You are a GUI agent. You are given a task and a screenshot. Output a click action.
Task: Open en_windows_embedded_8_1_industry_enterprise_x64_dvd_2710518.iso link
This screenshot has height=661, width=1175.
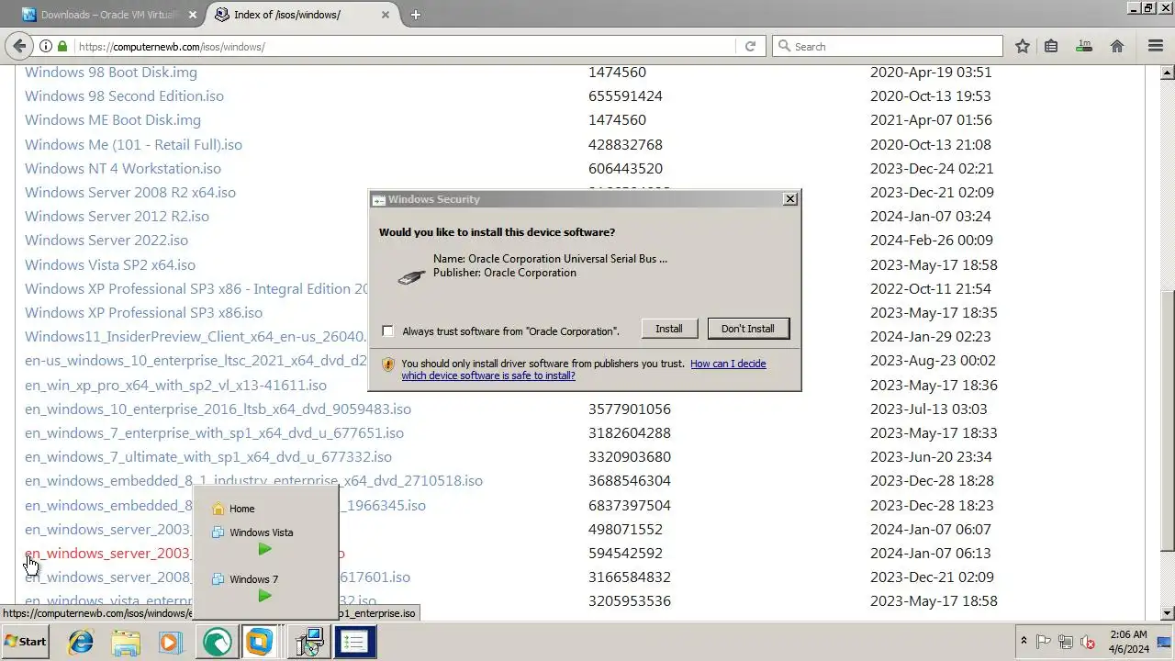(x=253, y=480)
